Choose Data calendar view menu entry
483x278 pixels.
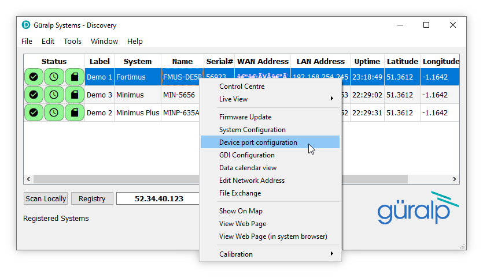pos(270,168)
